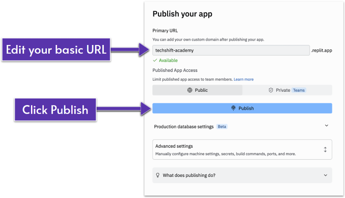
Task: Click the Publish button
Action: point(242,108)
